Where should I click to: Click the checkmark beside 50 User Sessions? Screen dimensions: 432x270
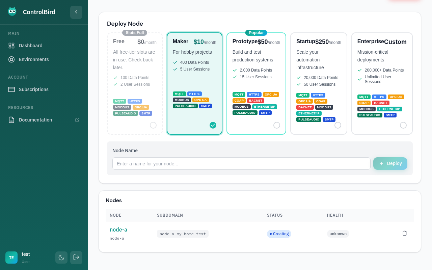[x=299, y=84]
